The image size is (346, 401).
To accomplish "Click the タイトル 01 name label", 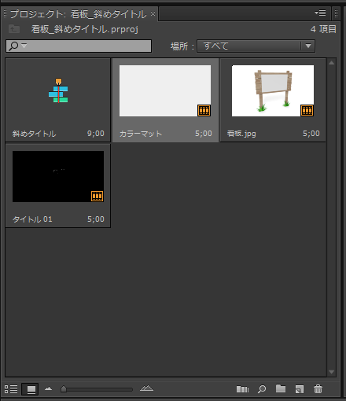I will [32, 219].
